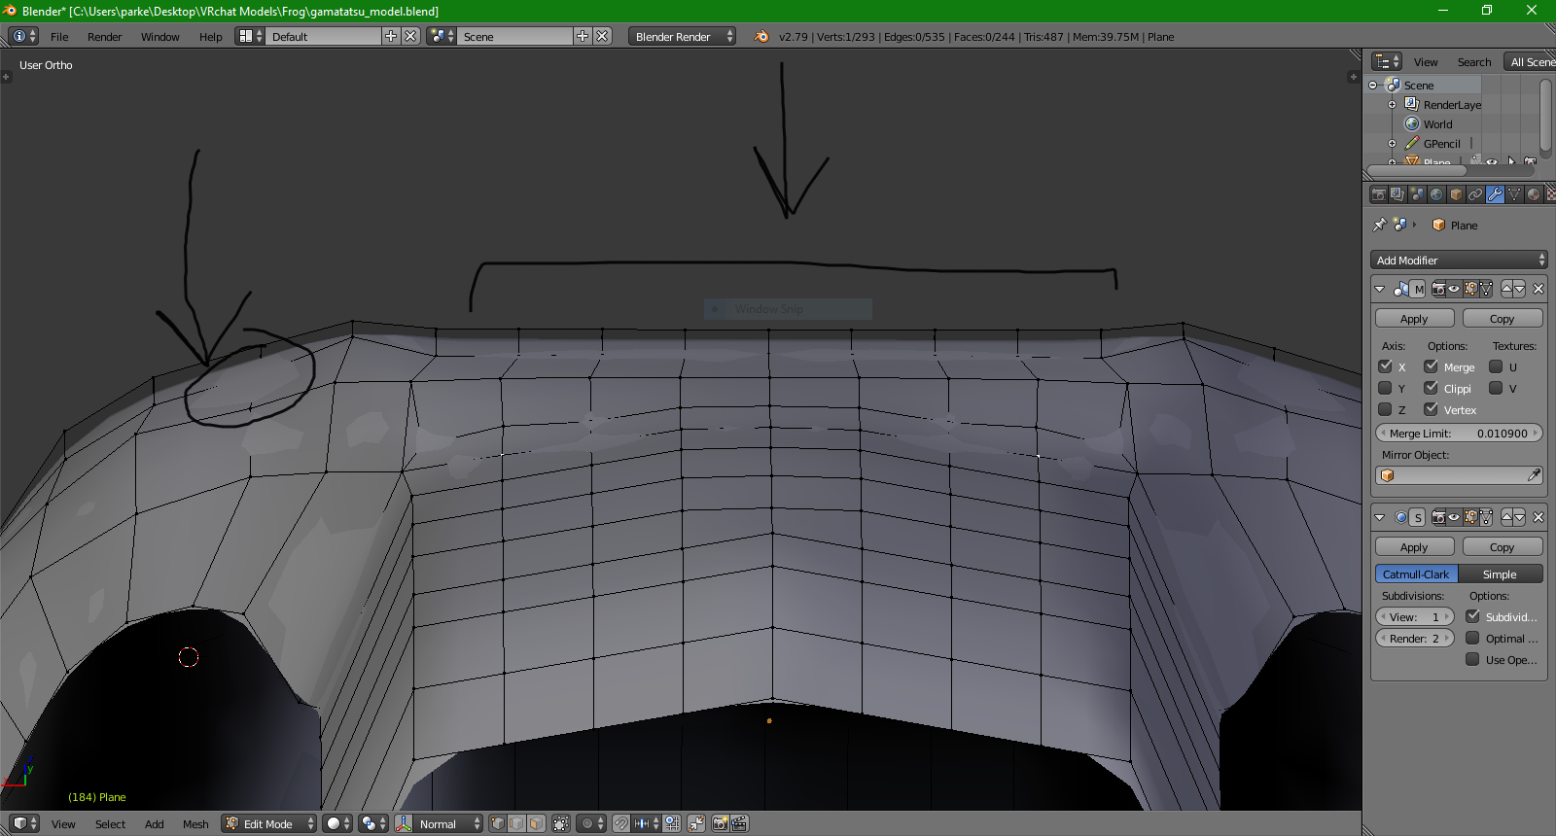
Task: Pin the properties context with pushpin icon
Action: pos(1379,225)
